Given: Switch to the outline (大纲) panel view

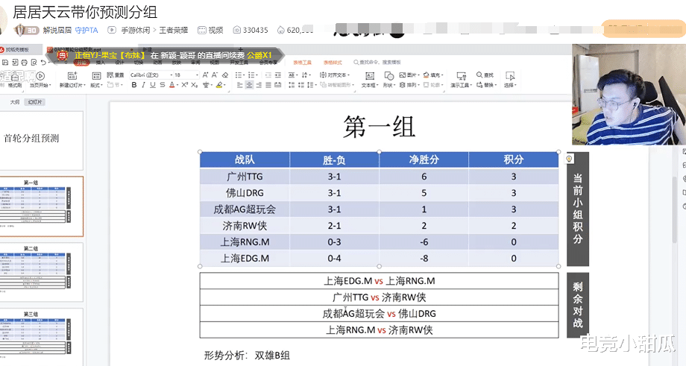Looking at the screenshot, I should [x=14, y=101].
